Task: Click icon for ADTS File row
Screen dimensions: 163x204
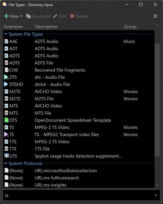Action: coord(7,63)
